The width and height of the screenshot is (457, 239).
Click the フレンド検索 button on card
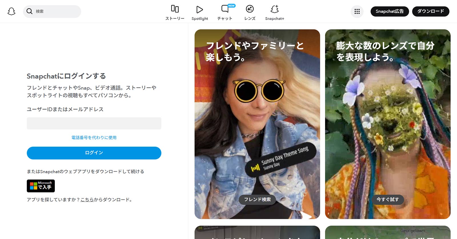(257, 199)
